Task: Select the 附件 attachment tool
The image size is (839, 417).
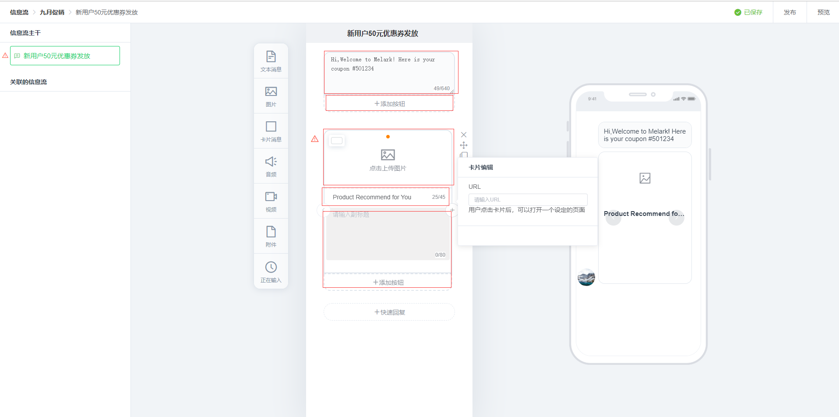Action: (271, 236)
